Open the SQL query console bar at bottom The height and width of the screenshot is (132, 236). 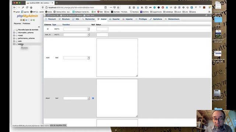coord(58,125)
